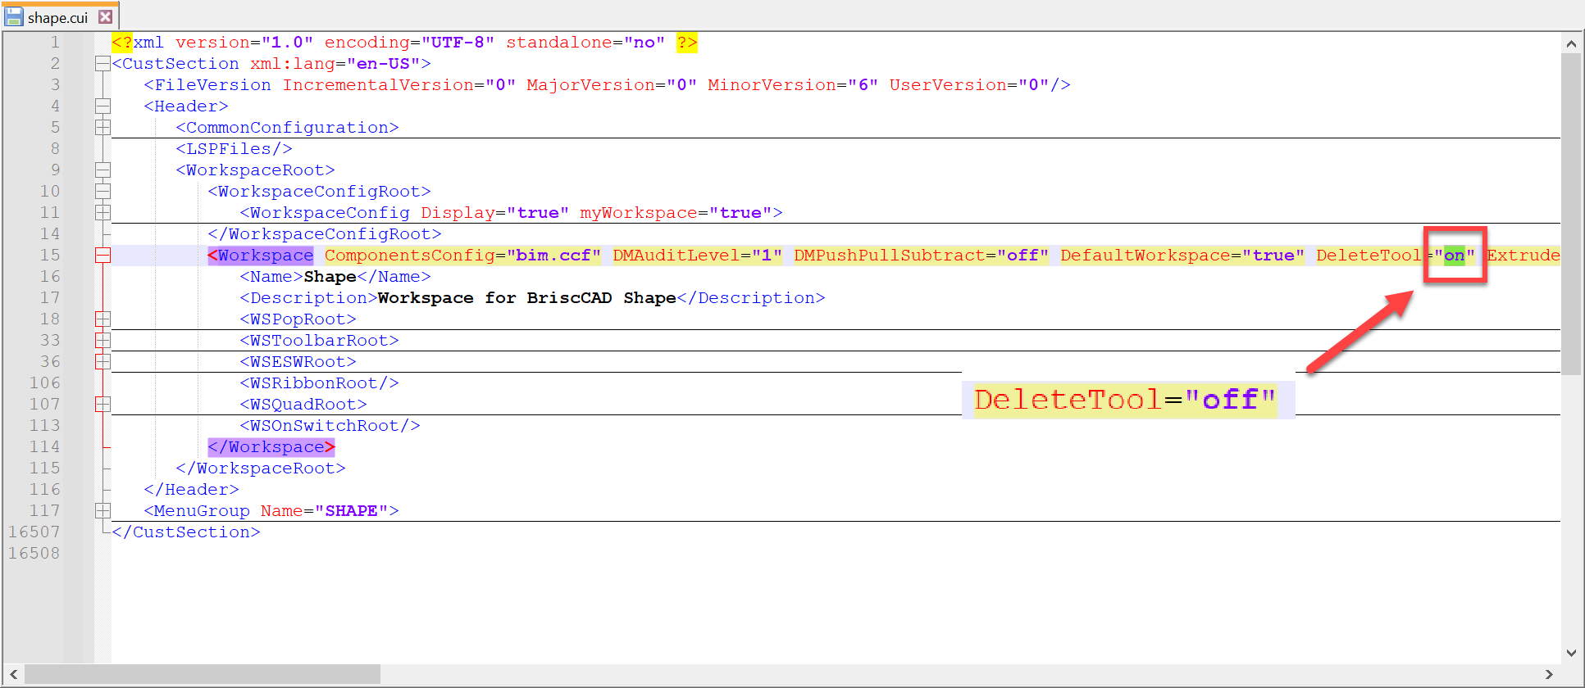Click the Display="true" attribute on line 11

coord(494,213)
